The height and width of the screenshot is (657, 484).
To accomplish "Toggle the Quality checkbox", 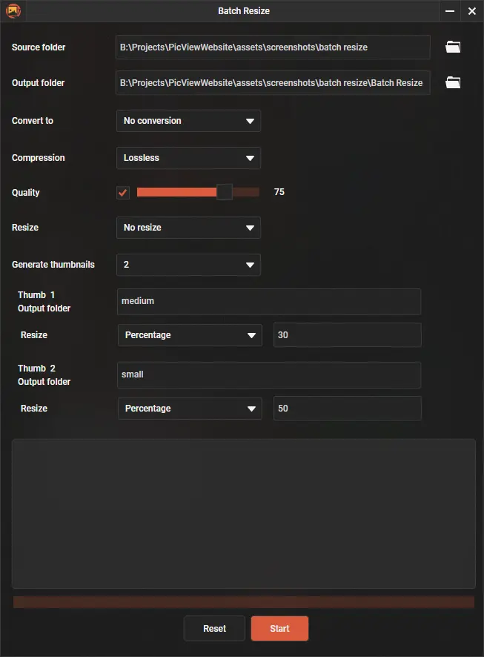I will pyautogui.click(x=123, y=192).
